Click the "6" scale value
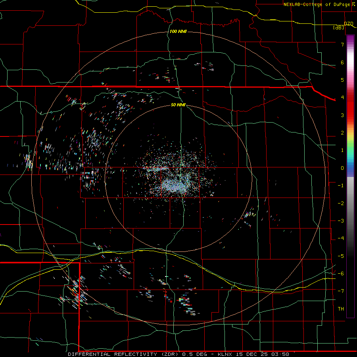This screenshot has height=357, width=357. pyautogui.click(x=342, y=62)
